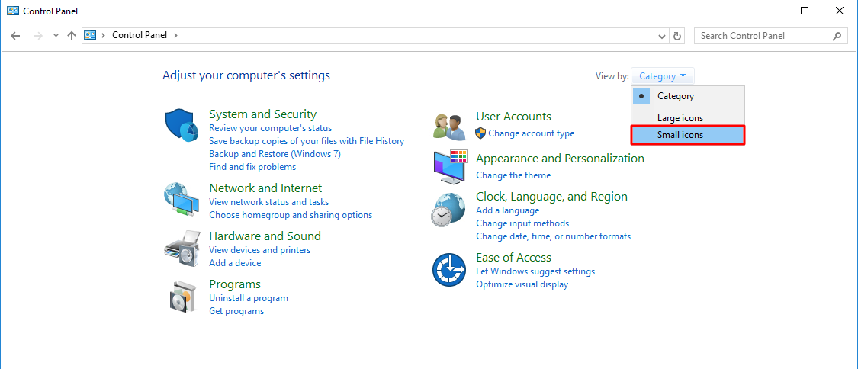Click into the Search Control Panel field

coord(763,36)
